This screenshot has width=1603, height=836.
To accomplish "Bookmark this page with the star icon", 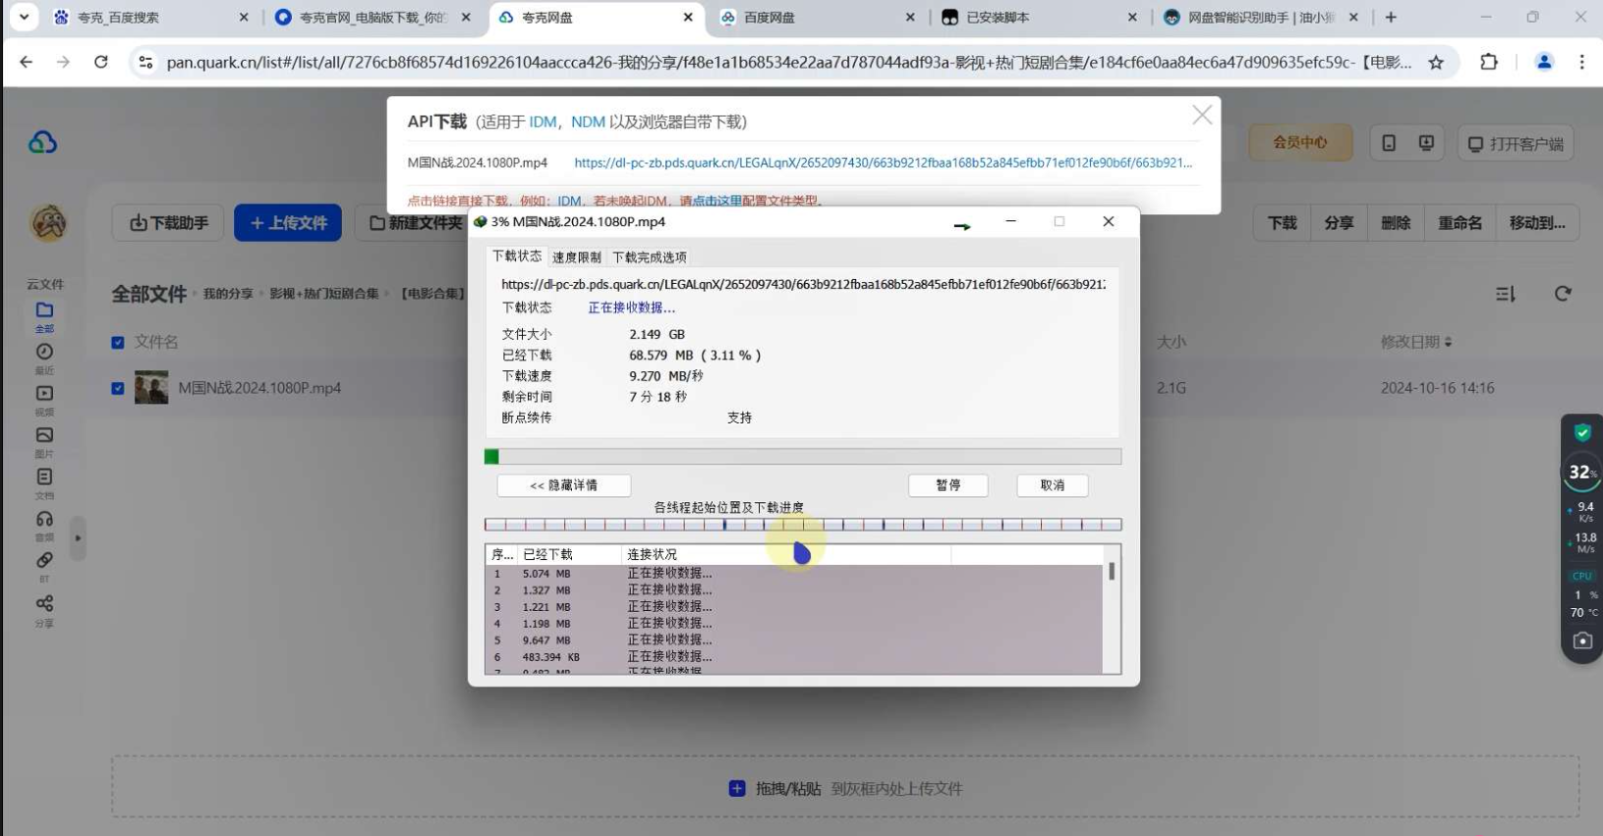I will click(1436, 62).
